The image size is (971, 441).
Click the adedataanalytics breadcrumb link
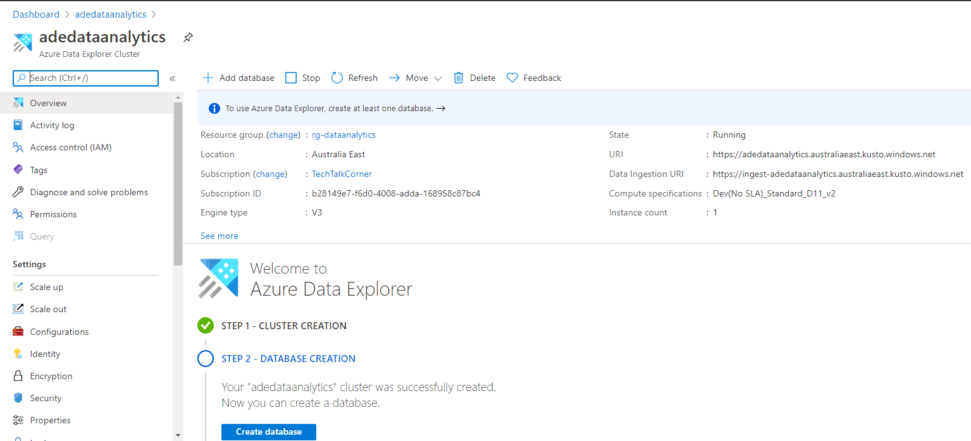click(x=111, y=14)
